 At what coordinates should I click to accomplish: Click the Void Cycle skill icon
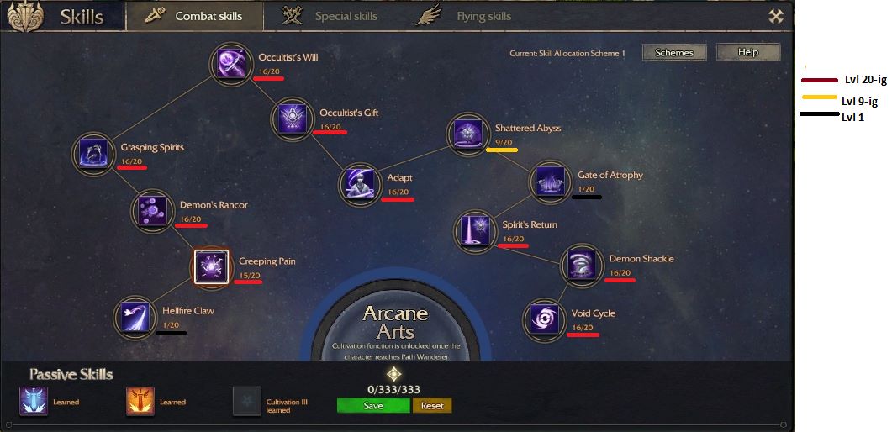(x=545, y=319)
